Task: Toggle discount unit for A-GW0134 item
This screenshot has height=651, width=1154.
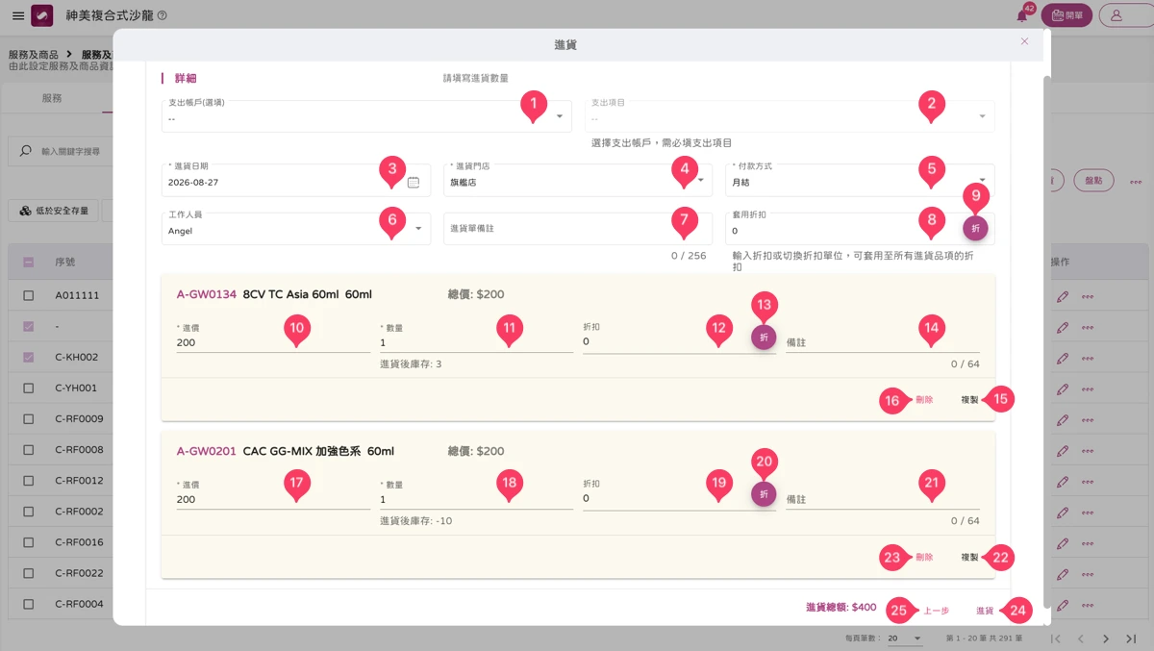Action: 764,338
